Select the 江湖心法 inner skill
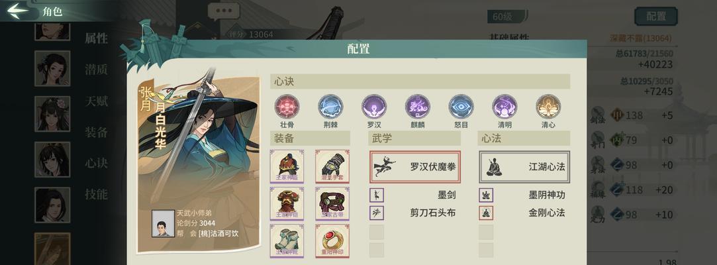Screen dimensions: 717x265 tap(524, 167)
